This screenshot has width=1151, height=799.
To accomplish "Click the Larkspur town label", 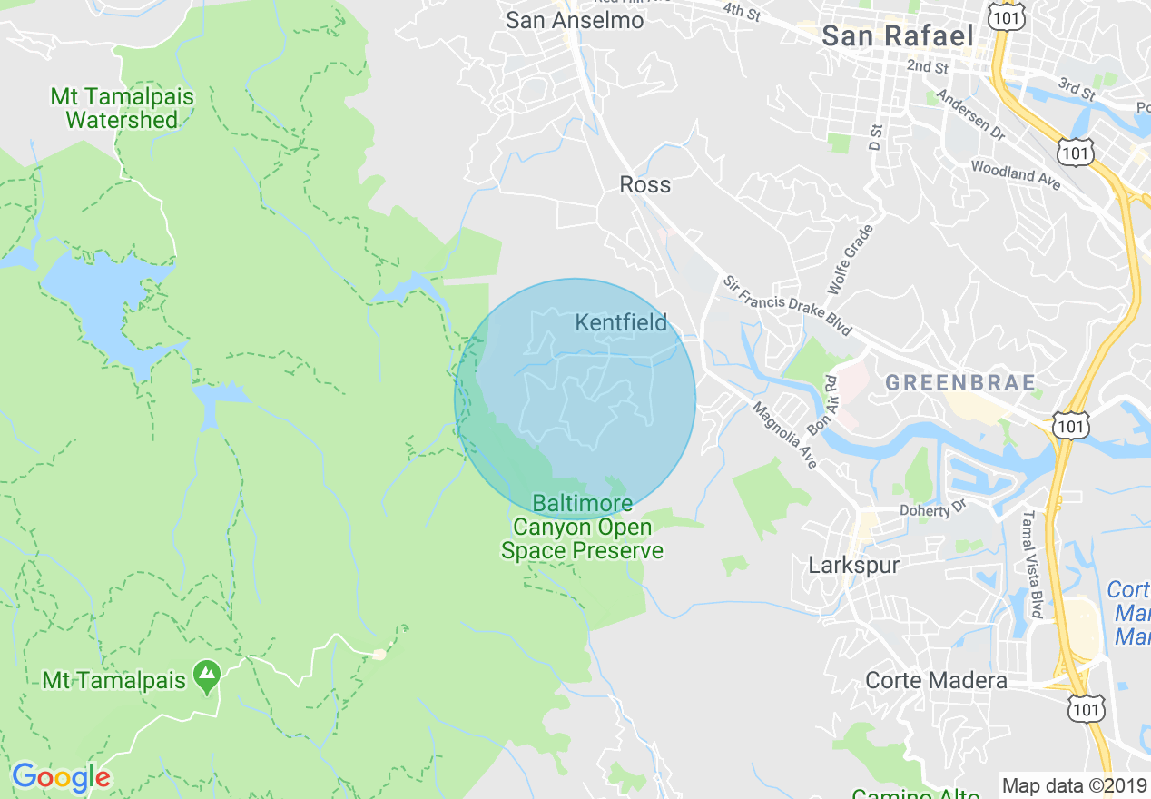I will click(x=854, y=566).
